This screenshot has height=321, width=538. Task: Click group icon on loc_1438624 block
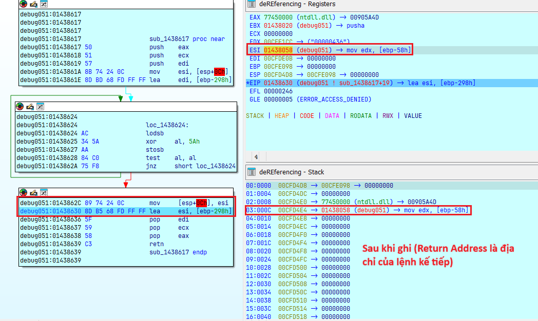click(40, 107)
